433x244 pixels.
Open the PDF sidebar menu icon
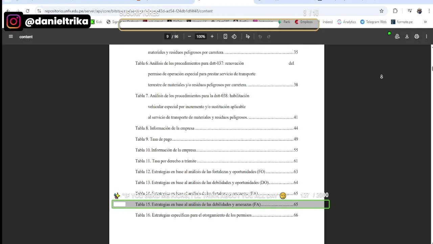point(11,37)
